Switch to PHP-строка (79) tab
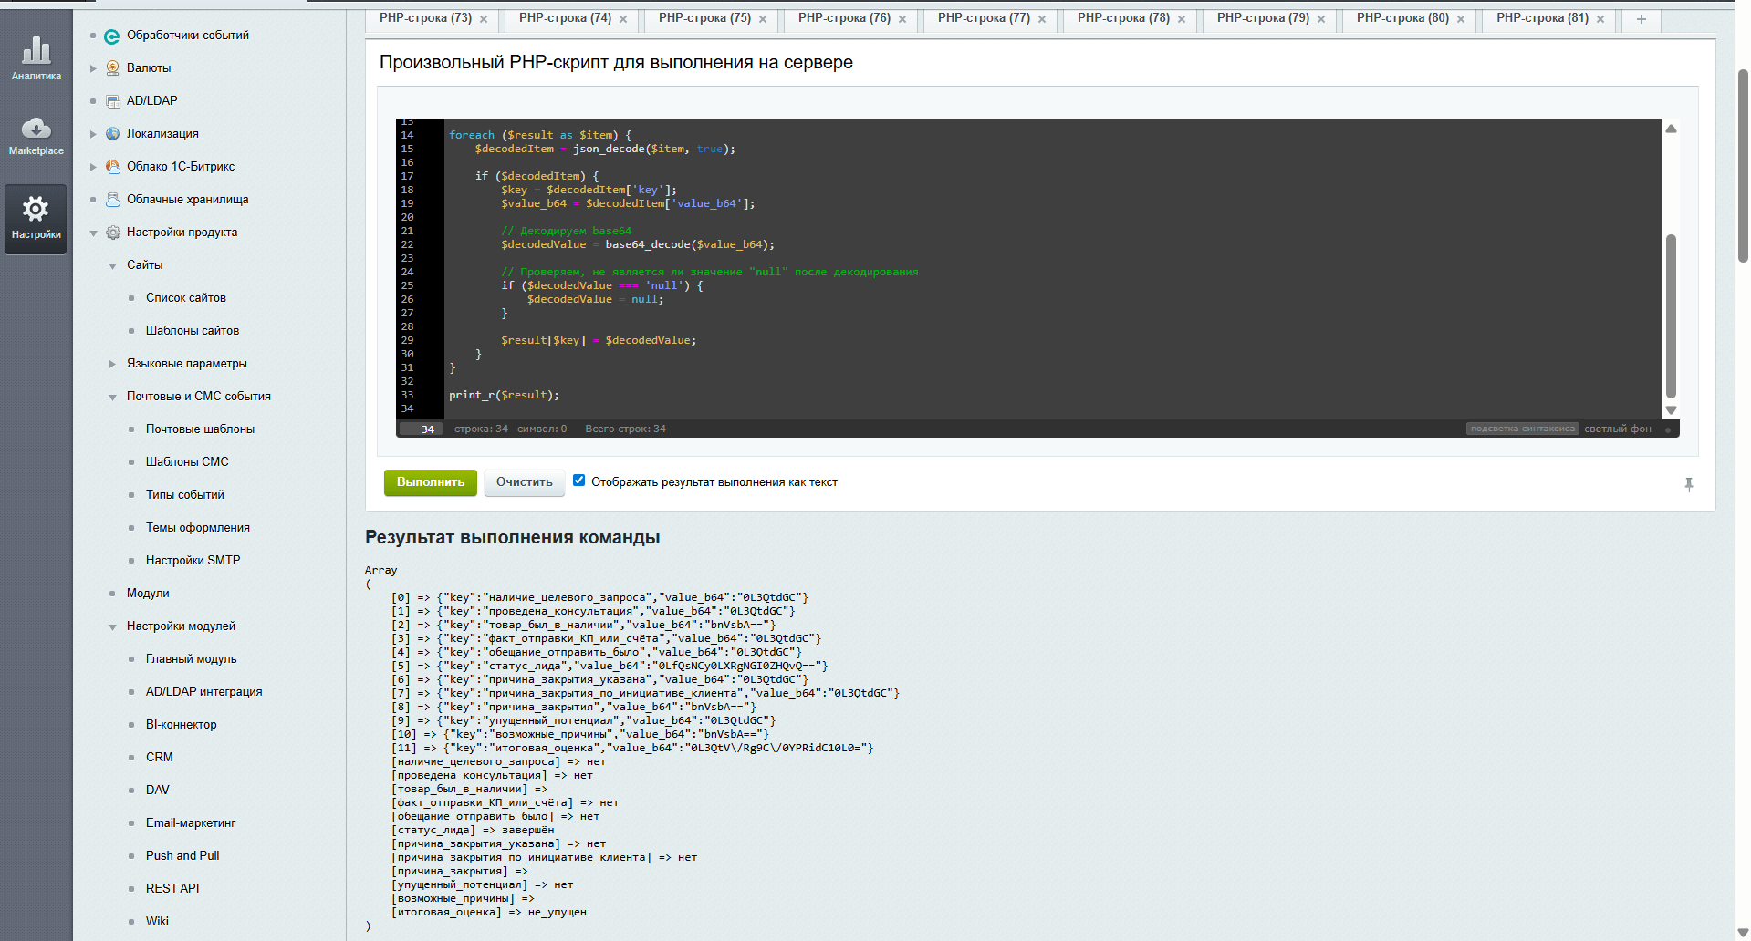The height and width of the screenshot is (941, 1751). tap(1263, 18)
